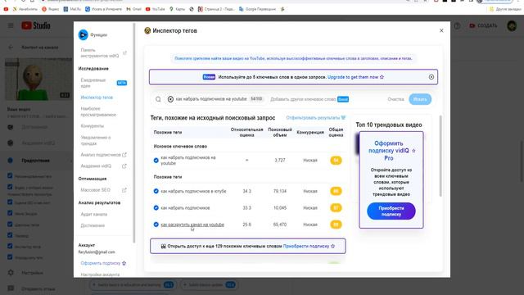Screen dimensions: 524x295
Task: Click the 'Приобрести подписку' link in the unlock banner
Action: click(309, 246)
